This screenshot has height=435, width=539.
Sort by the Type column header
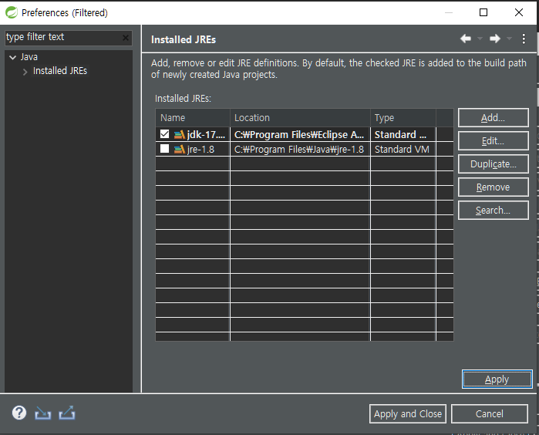[403, 117]
